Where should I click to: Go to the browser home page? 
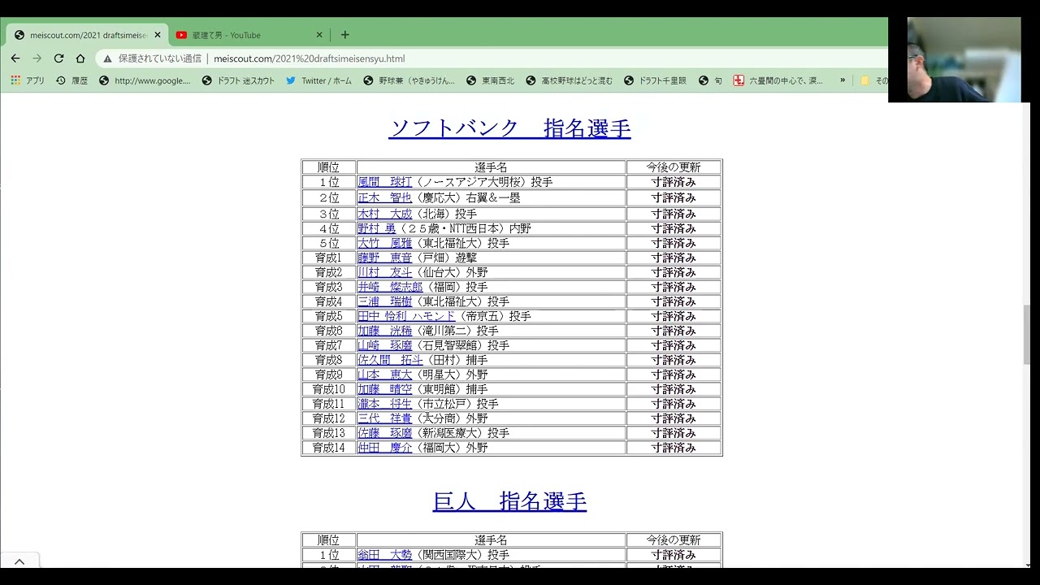(x=80, y=58)
